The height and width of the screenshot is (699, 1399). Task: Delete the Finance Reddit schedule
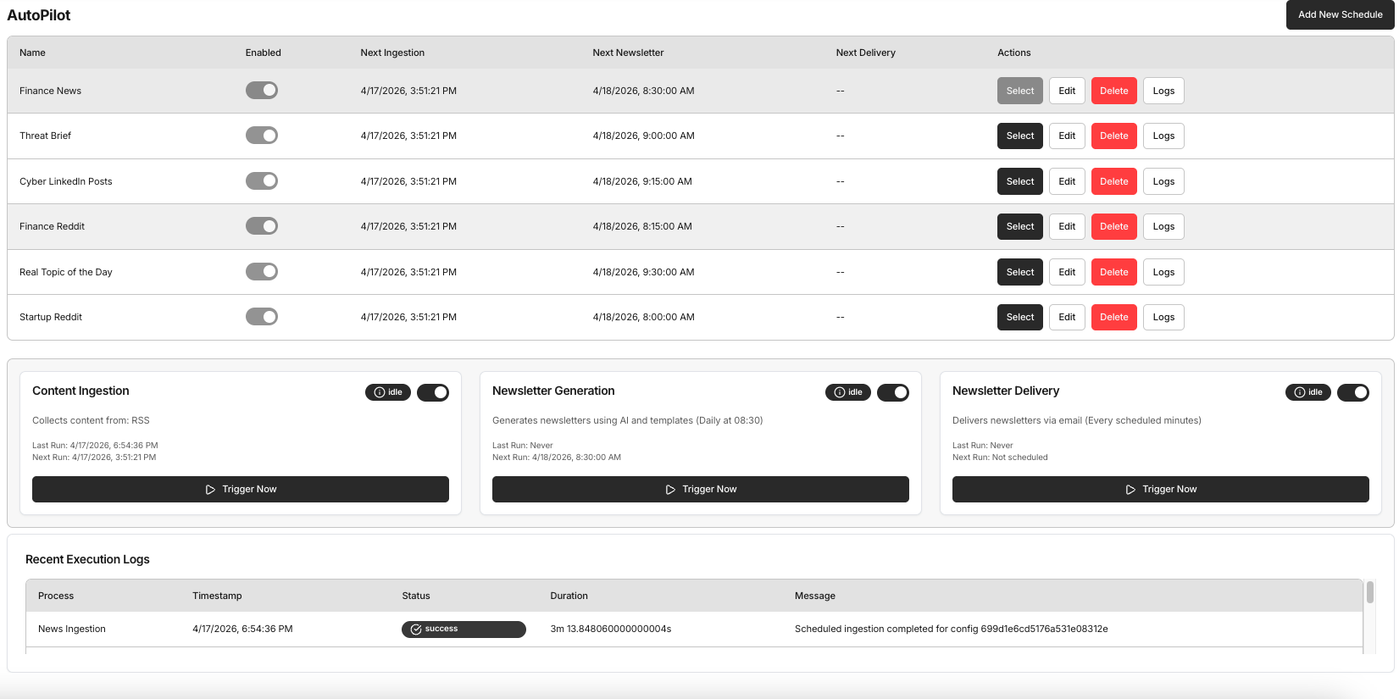click(x=1114, y=226)
